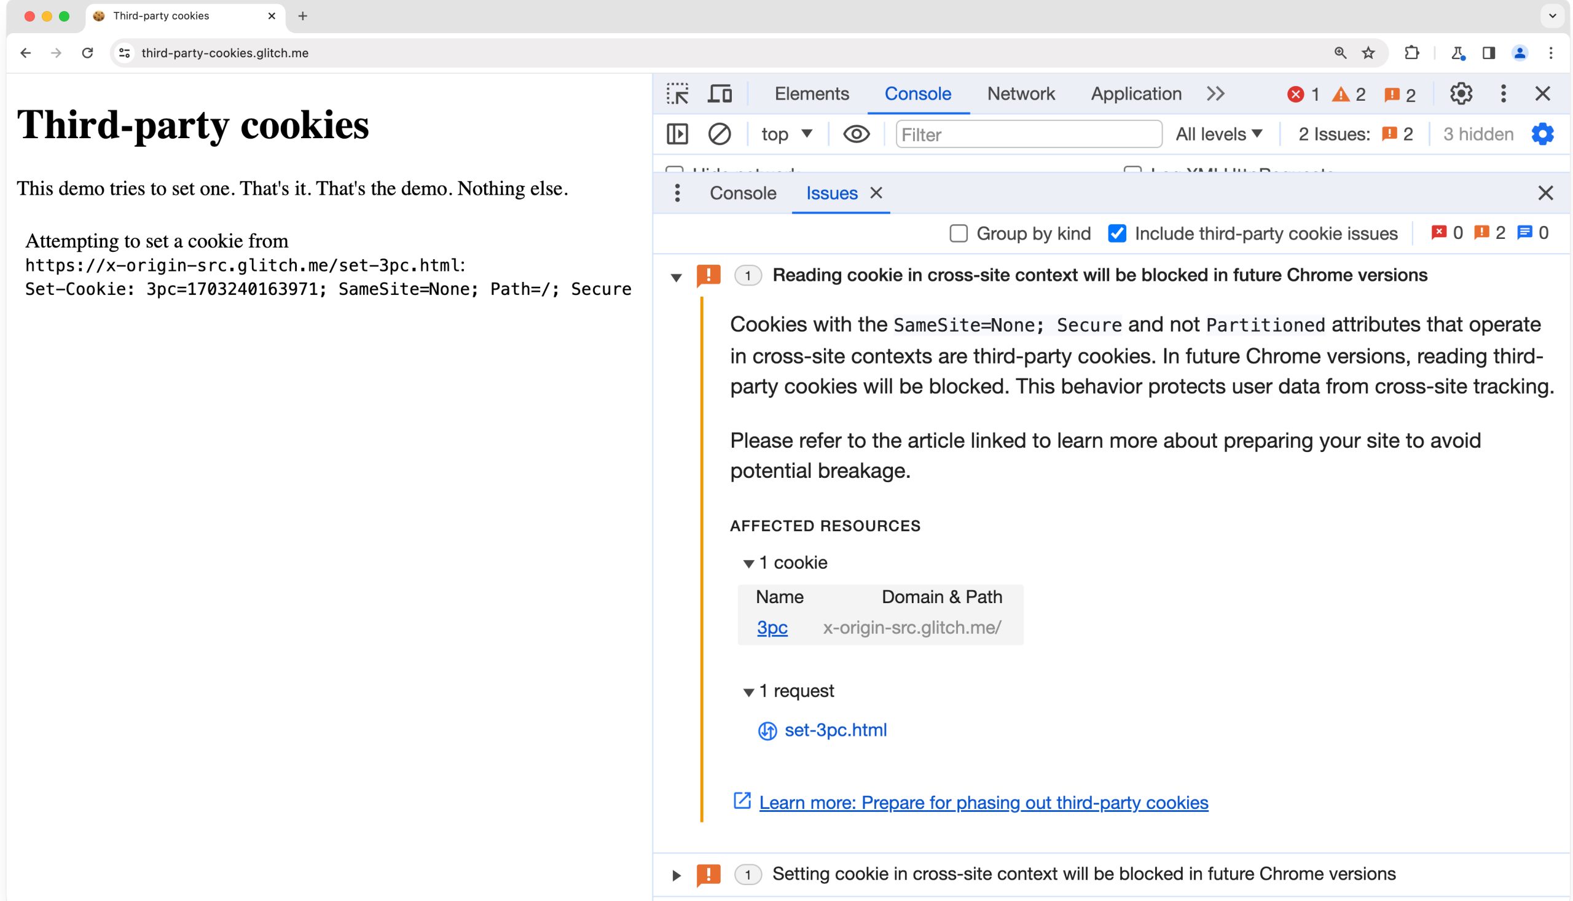Uncheck Include third-party cookie issues
The width and height of the screenshot is (1573, 901).
1116,234
